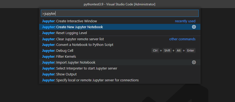Image resolution: width=235 pixels, height=102 pixels.
Task: Run Jupyter: Create Interactive Window
Action: [120, 21]
